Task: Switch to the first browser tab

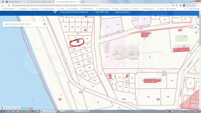Action: 3,2
